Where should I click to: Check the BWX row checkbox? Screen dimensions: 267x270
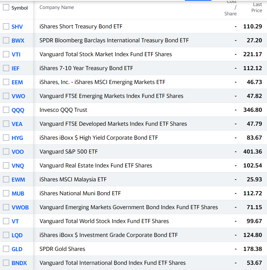(x=6, y=40)
